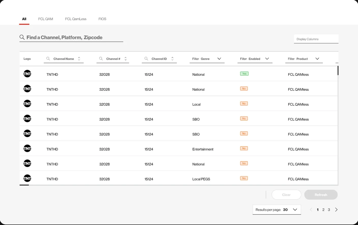Viewport: 358px width, 225px height.
Task: Switch to the FIOS tab
Action: (x=102, y=19)
